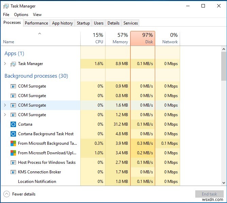227x203 pixels.
Task: Switch to the Services tab
Action: [x=131, y=23]
